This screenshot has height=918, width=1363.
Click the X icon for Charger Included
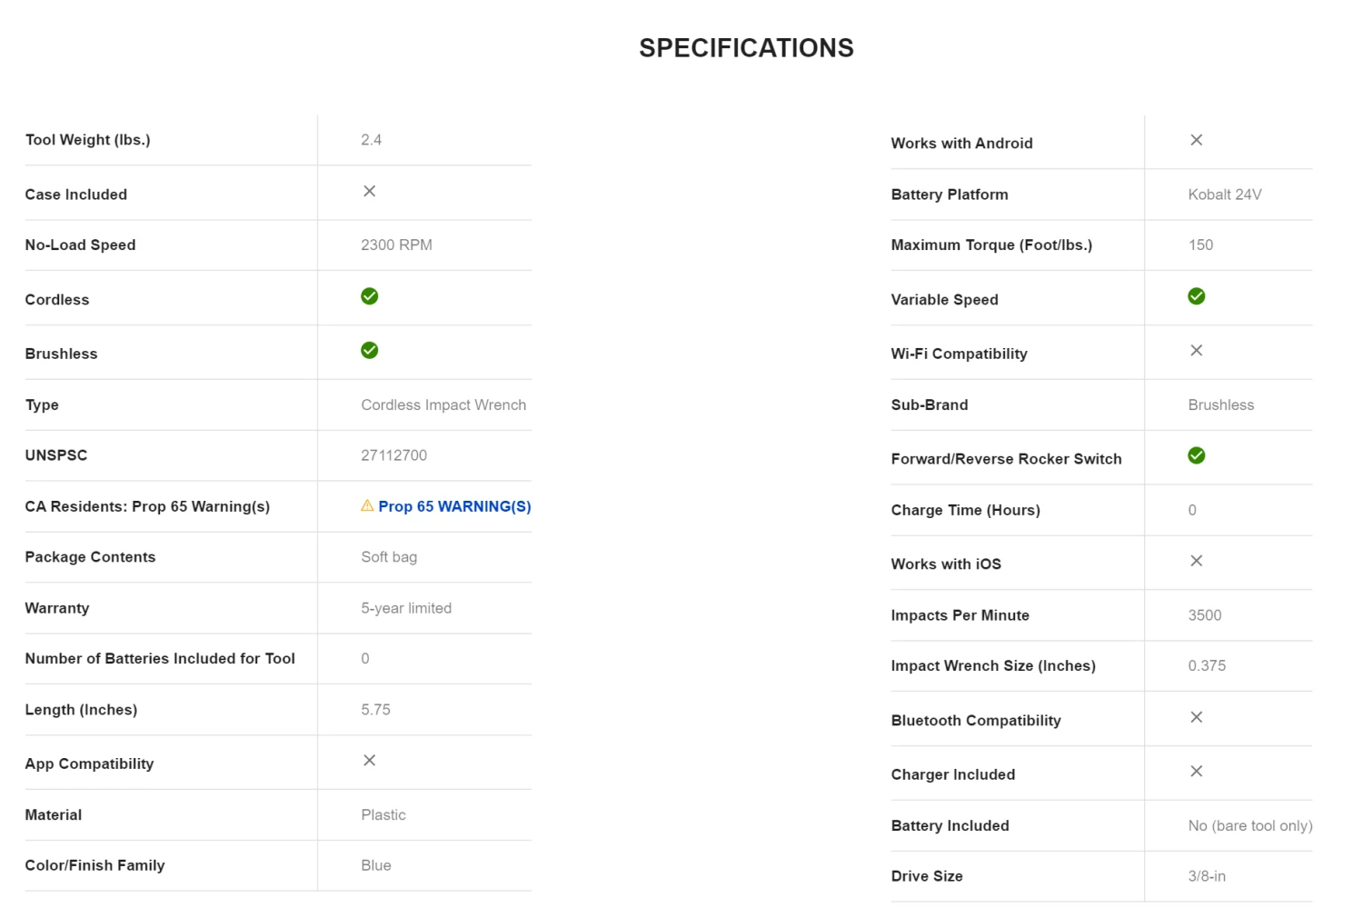point(1196,772)
